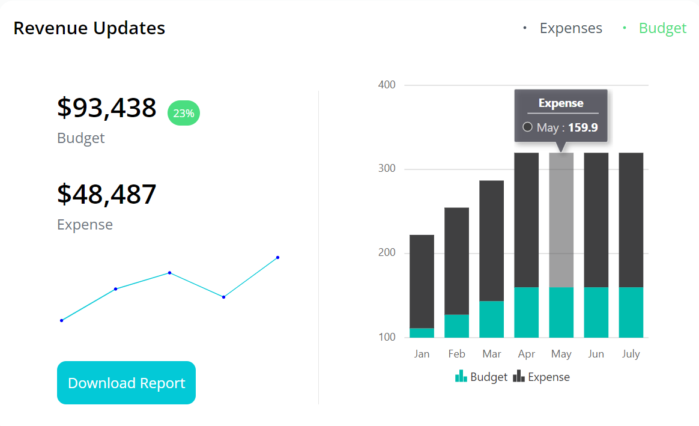Image resolution: width=699 pixels, height=426 pixels.
Task: Click the dot beside the Expenses legend label
Action: tap(524, 28)
